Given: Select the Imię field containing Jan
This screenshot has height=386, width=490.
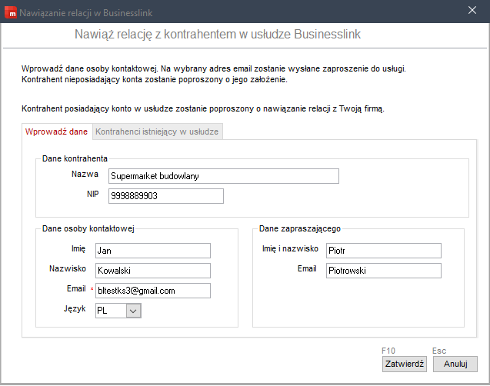Looking at the screenshot, I should tap(153, 251).
